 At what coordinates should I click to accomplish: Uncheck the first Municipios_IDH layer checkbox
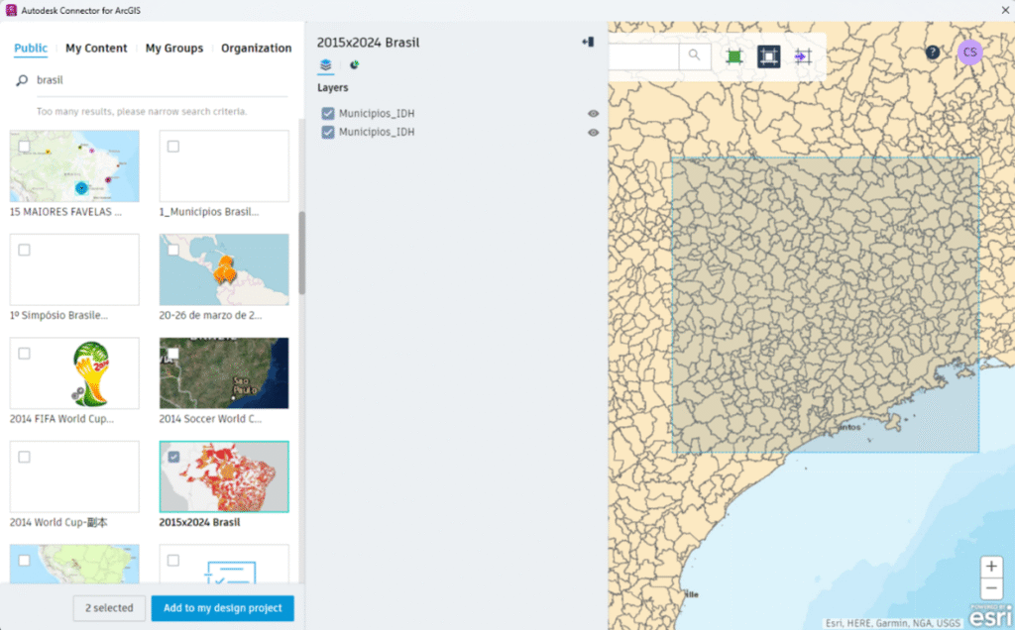click(x=328, y=113)
